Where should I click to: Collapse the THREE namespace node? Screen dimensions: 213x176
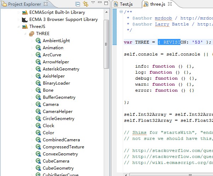tap(25, 34)
